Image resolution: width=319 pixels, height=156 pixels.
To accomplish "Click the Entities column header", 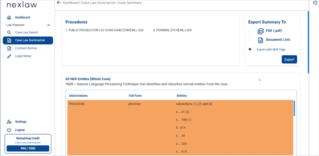I will pos(182,96).
